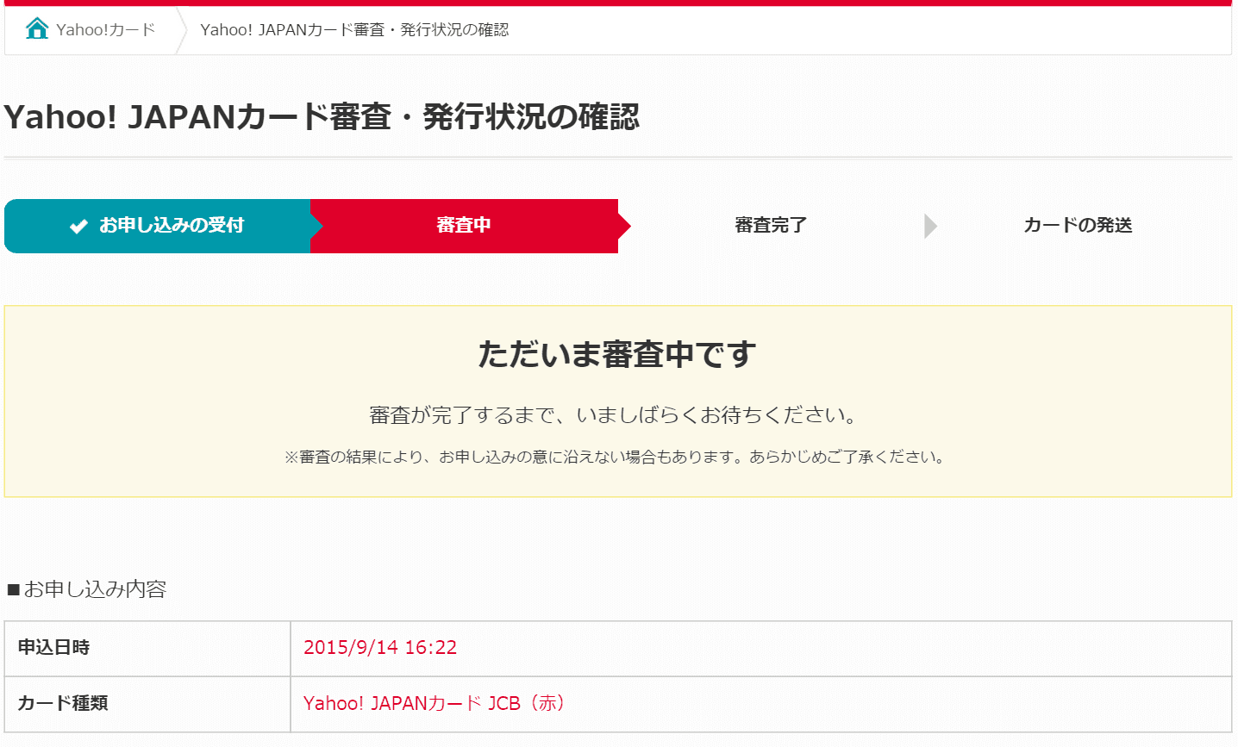Click the home icon in breadcrumb

[37, 29]
